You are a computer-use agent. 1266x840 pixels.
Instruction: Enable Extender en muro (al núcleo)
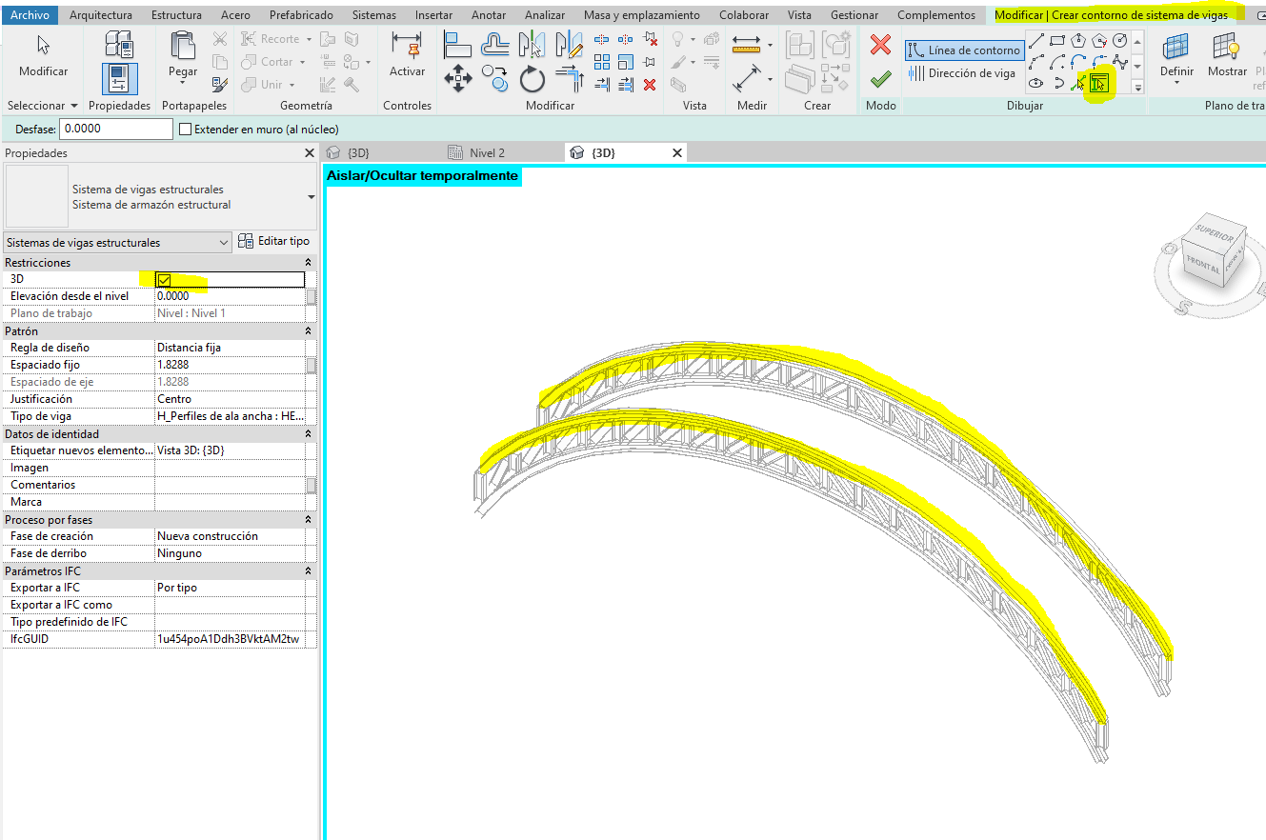pos(187,128)
